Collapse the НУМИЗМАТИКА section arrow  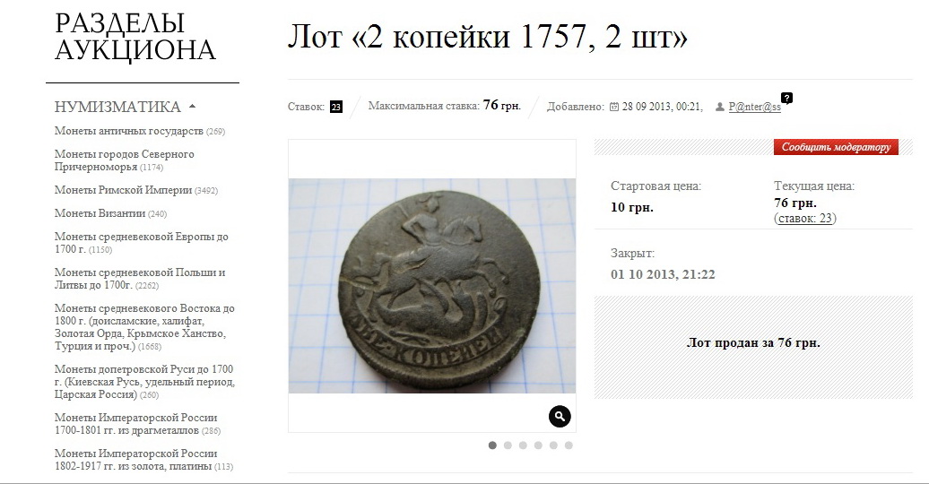[192, 107]
